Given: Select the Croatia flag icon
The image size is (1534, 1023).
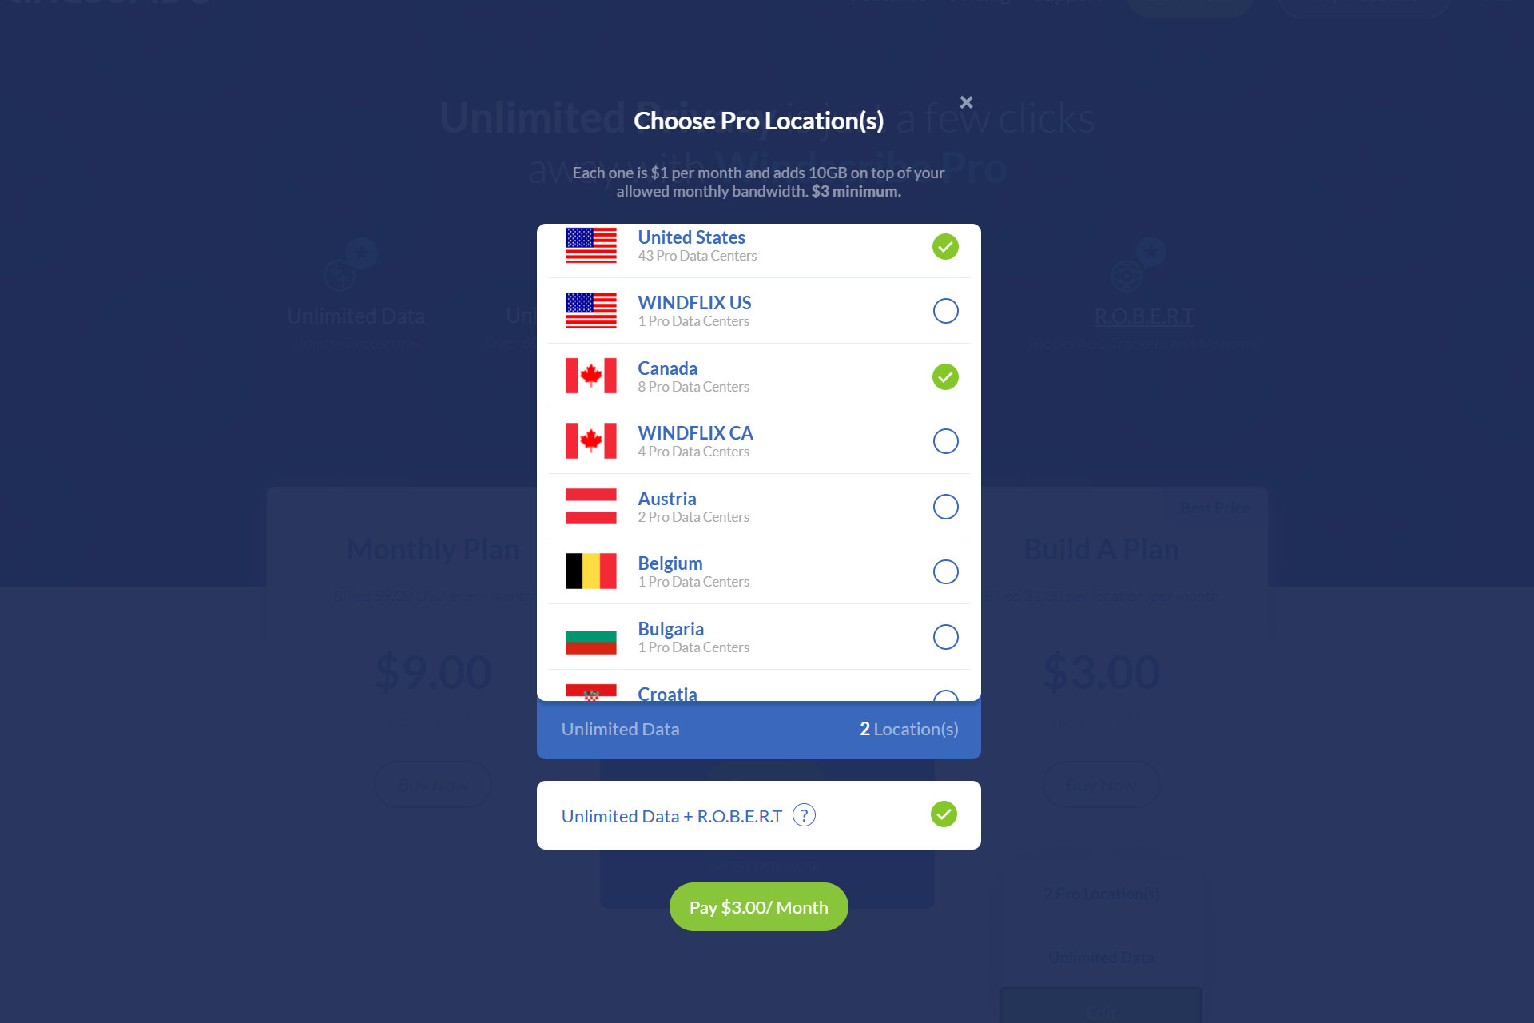Looking at the screenshot, I should (591, 695).
